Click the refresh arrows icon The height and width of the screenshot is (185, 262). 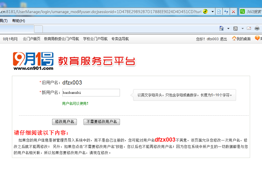click(x=226, y=12)
